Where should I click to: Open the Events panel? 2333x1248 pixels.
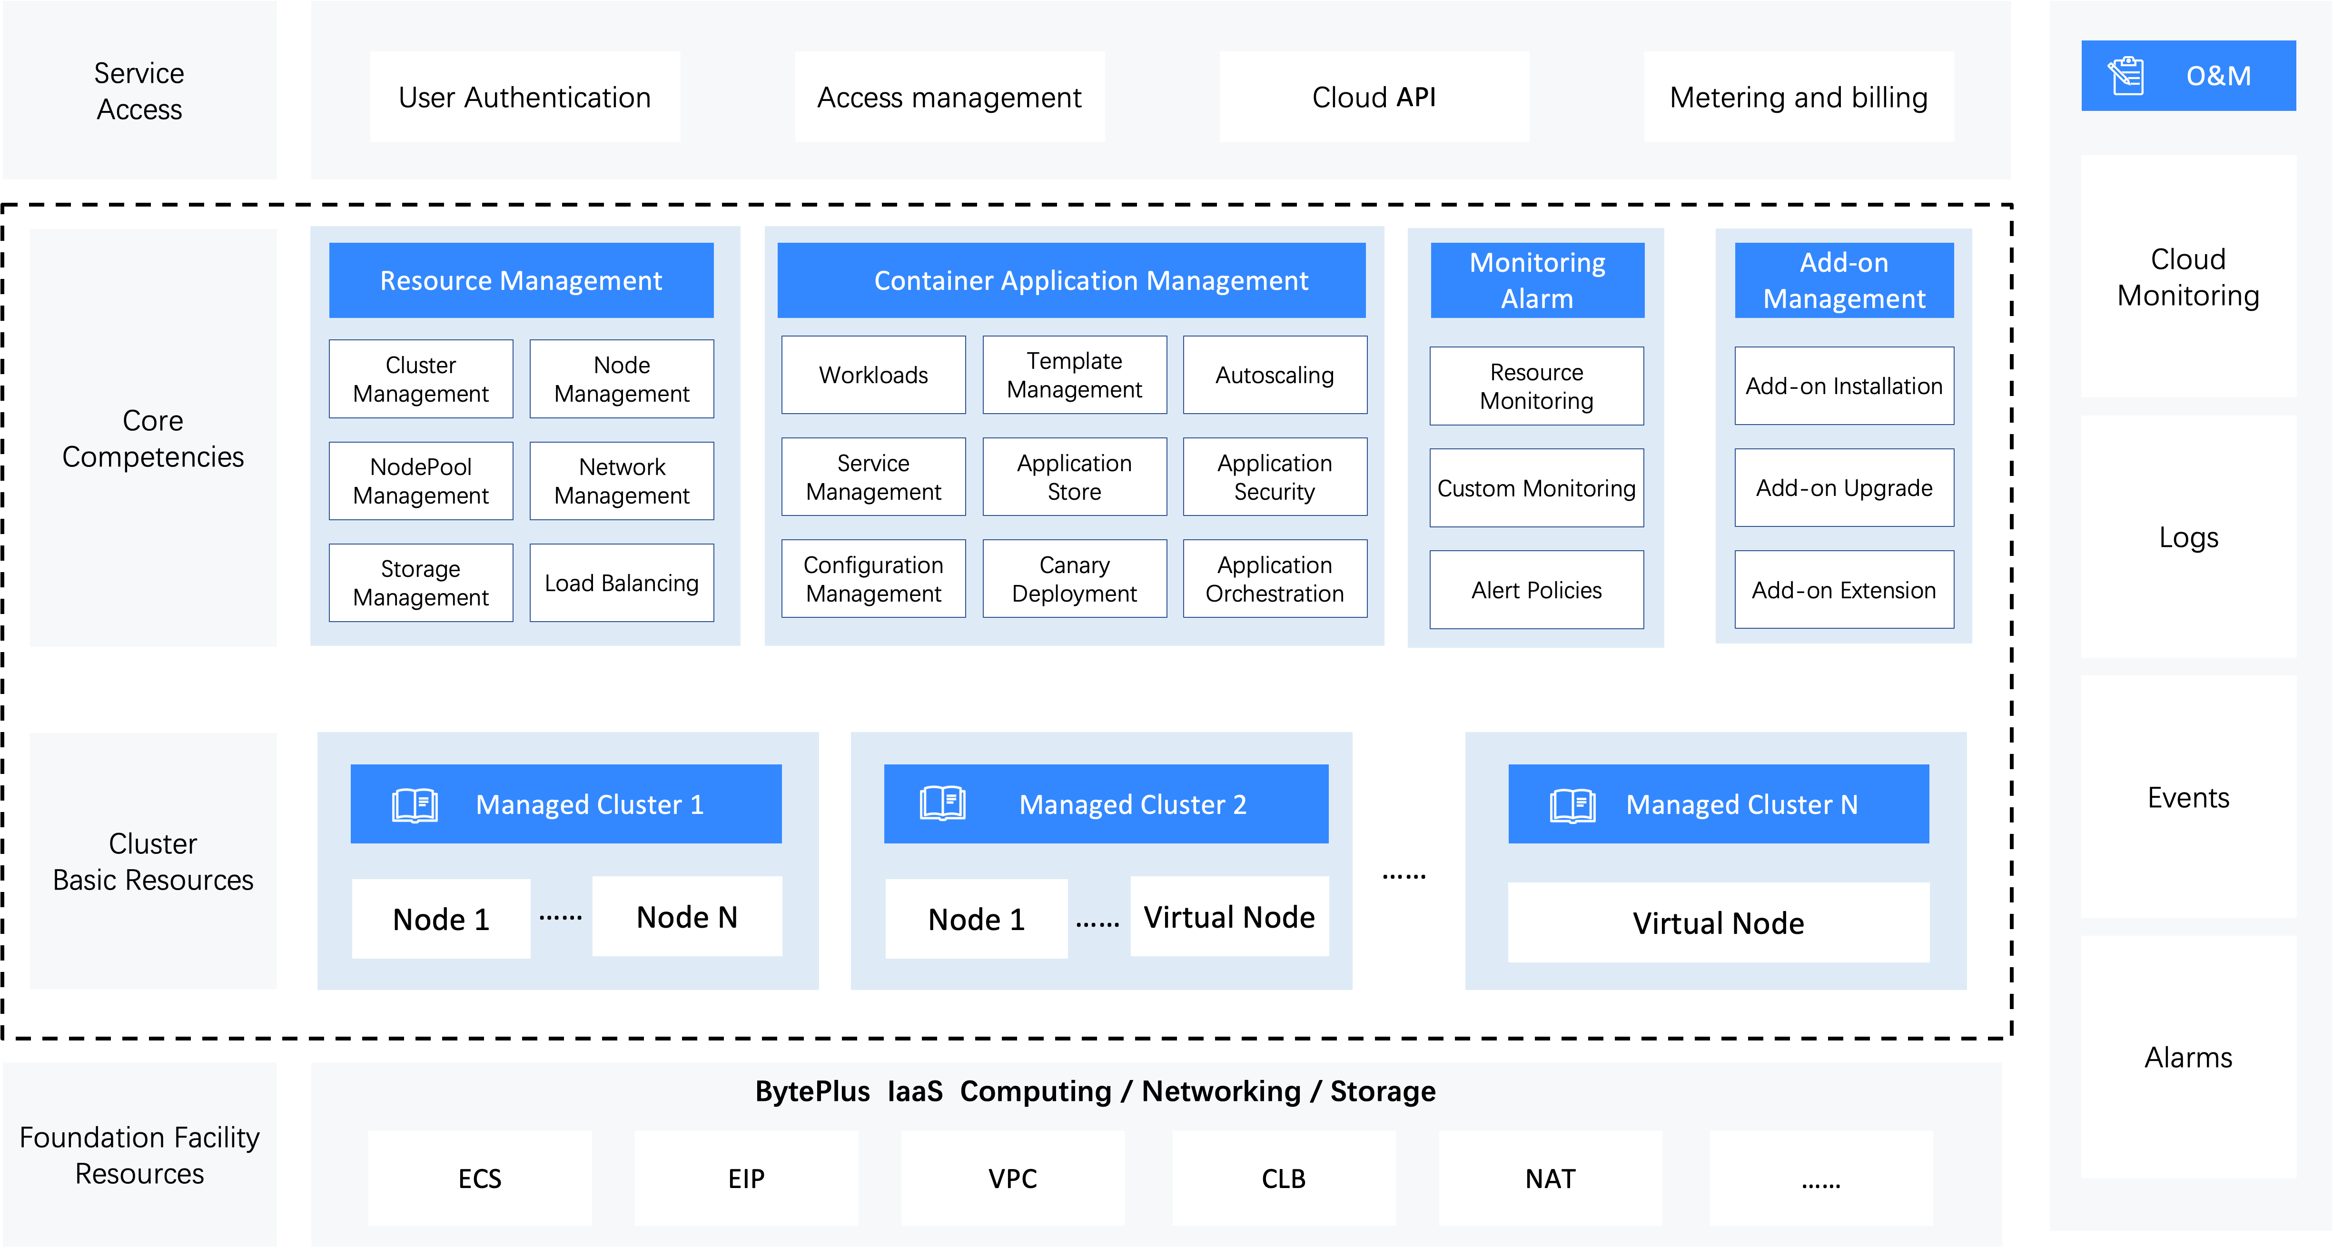(2188, 797)
